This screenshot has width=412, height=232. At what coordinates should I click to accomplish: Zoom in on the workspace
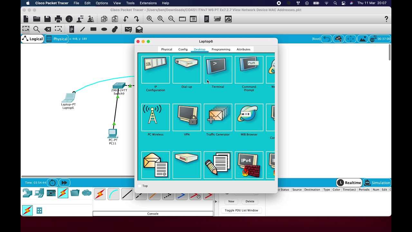[x=150, y=19]
